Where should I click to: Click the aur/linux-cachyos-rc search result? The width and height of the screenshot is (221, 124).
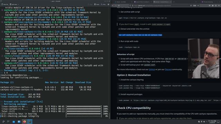pos(29,49)
